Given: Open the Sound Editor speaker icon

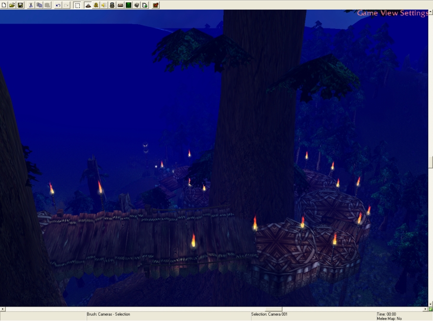Looking at the screenshot, I should [x=104, y=5].
